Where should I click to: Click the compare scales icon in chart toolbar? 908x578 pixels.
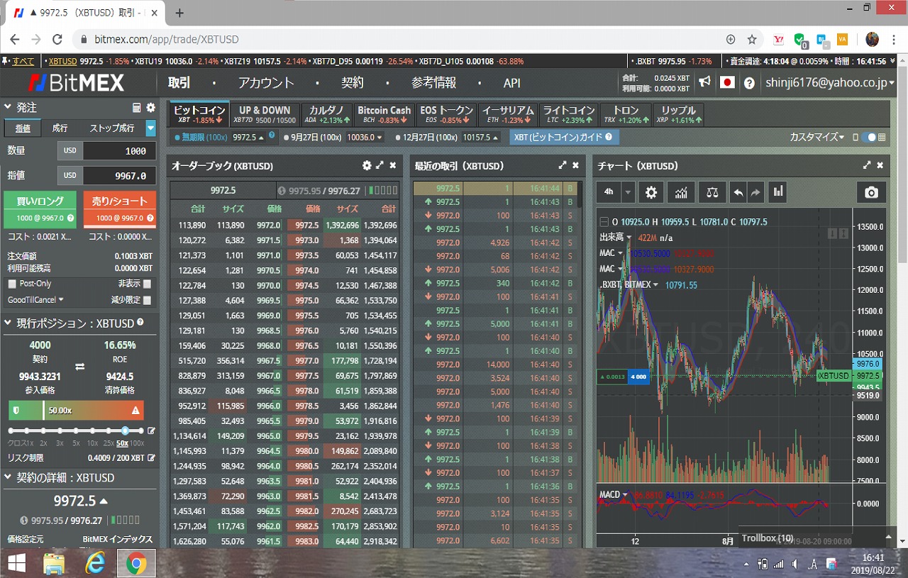pyautogui.click(x=712, y=192)
